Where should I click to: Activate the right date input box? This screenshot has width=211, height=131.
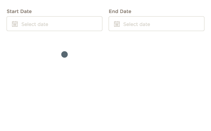(157, 24)
